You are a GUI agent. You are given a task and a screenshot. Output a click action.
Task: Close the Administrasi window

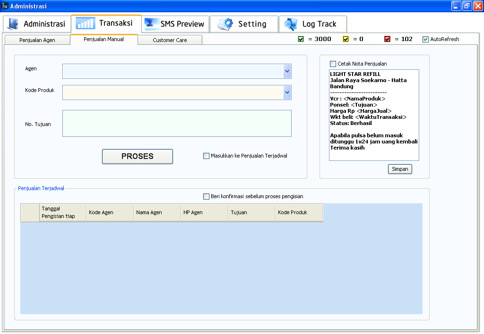478,6
